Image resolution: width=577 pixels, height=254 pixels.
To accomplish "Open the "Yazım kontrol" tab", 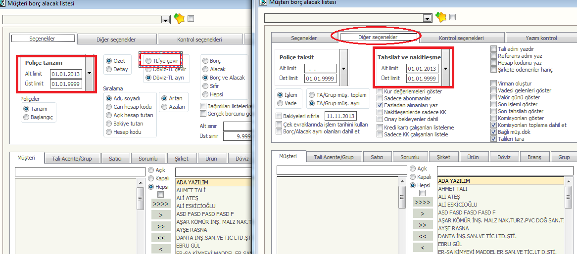I will coord(541,38).
